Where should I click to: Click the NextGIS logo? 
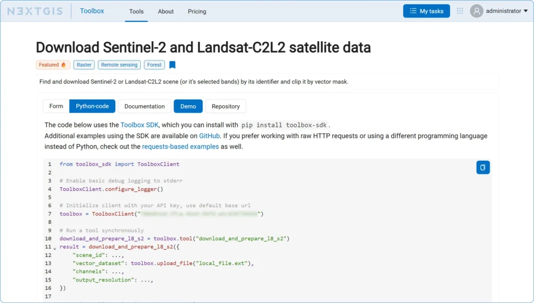click(35, 11)
